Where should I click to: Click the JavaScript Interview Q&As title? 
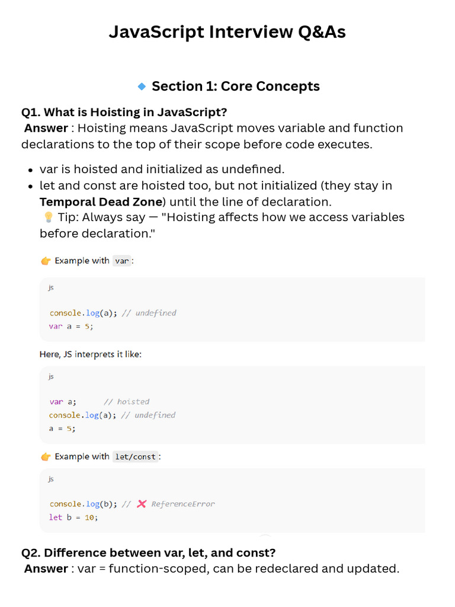click(x=227, y=32)
